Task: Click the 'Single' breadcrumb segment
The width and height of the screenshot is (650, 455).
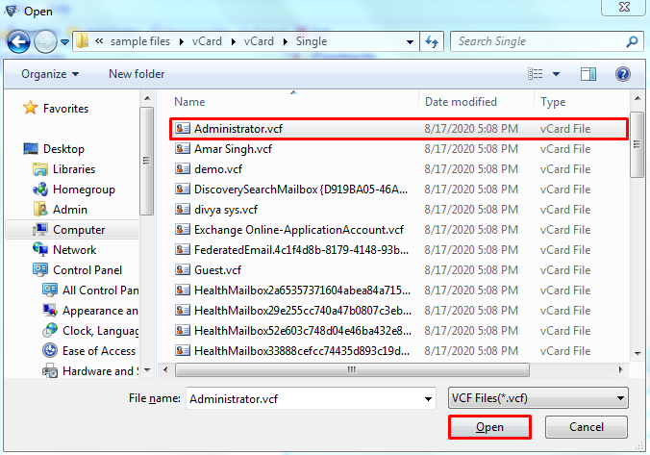Action: click(312, 41)
